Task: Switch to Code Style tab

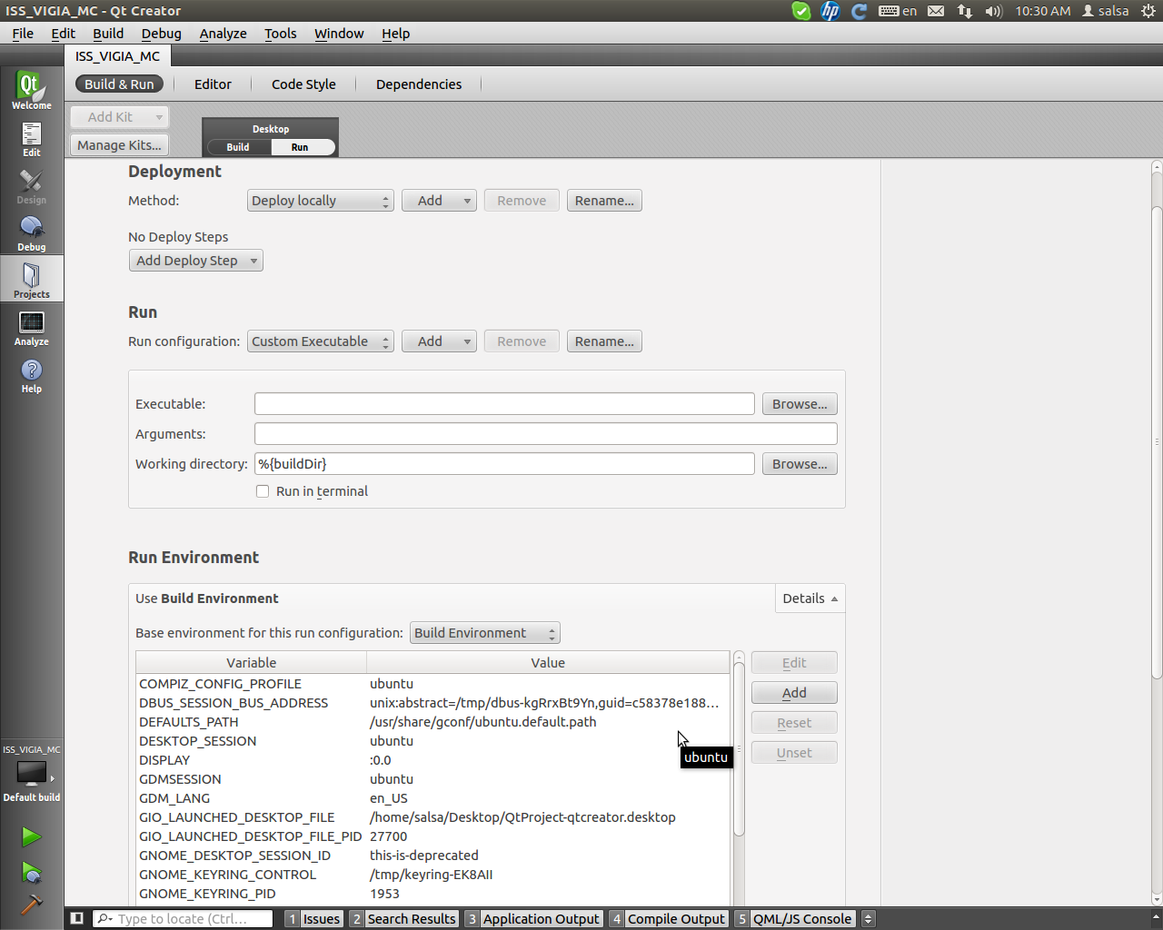Action: click(x=303, y=84)
